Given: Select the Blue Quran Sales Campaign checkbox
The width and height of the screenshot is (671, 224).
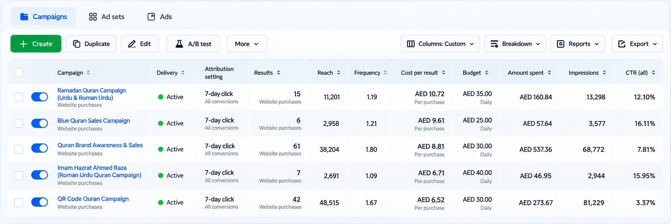Looking at the screenshot, I should [x=18, y=124].
